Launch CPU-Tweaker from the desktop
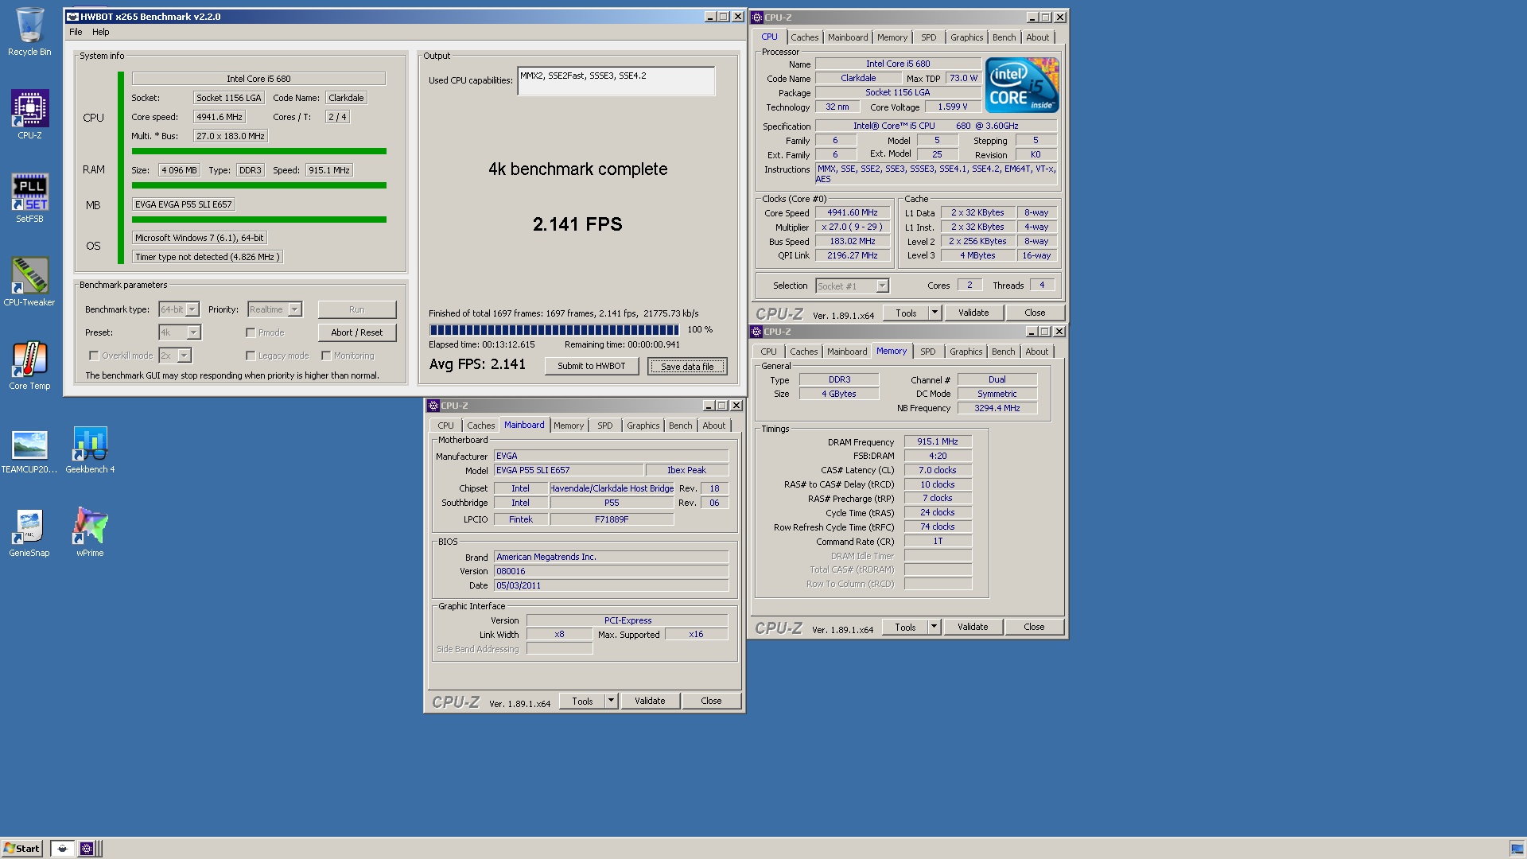 [x=29, y=282]
